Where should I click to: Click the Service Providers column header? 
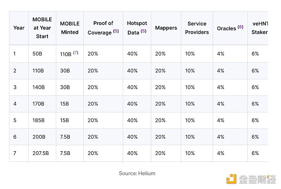tap(197, 28)
